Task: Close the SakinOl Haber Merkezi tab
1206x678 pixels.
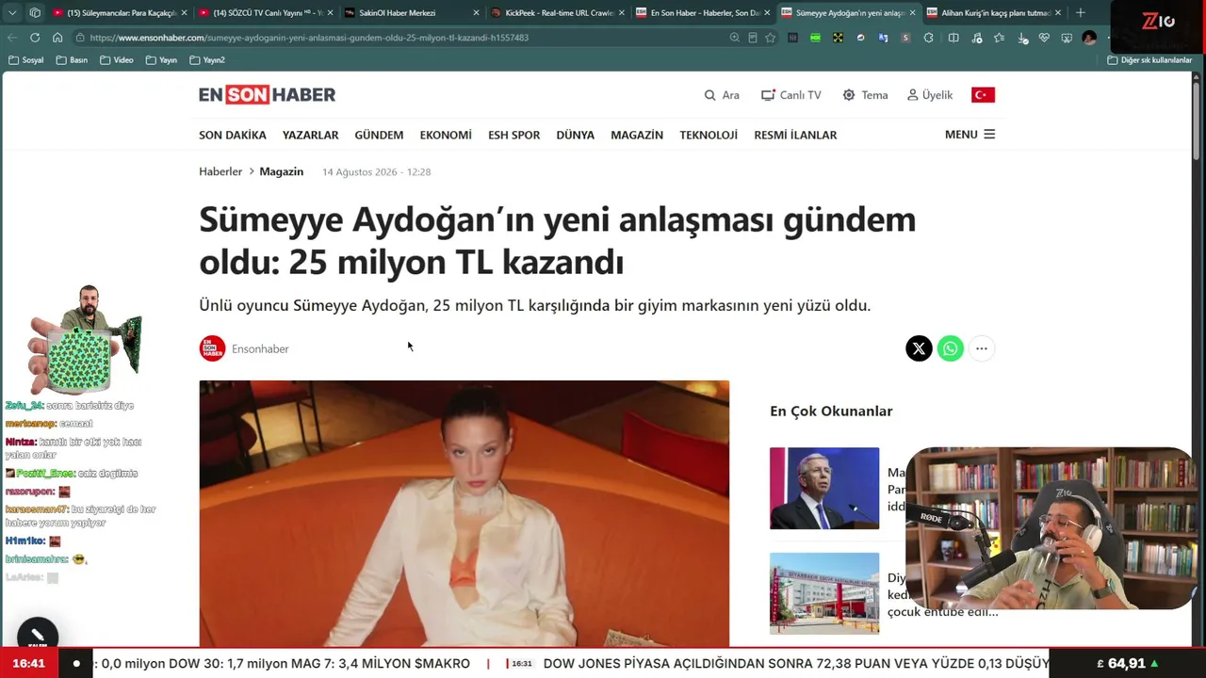Action: tap(476, 13)
